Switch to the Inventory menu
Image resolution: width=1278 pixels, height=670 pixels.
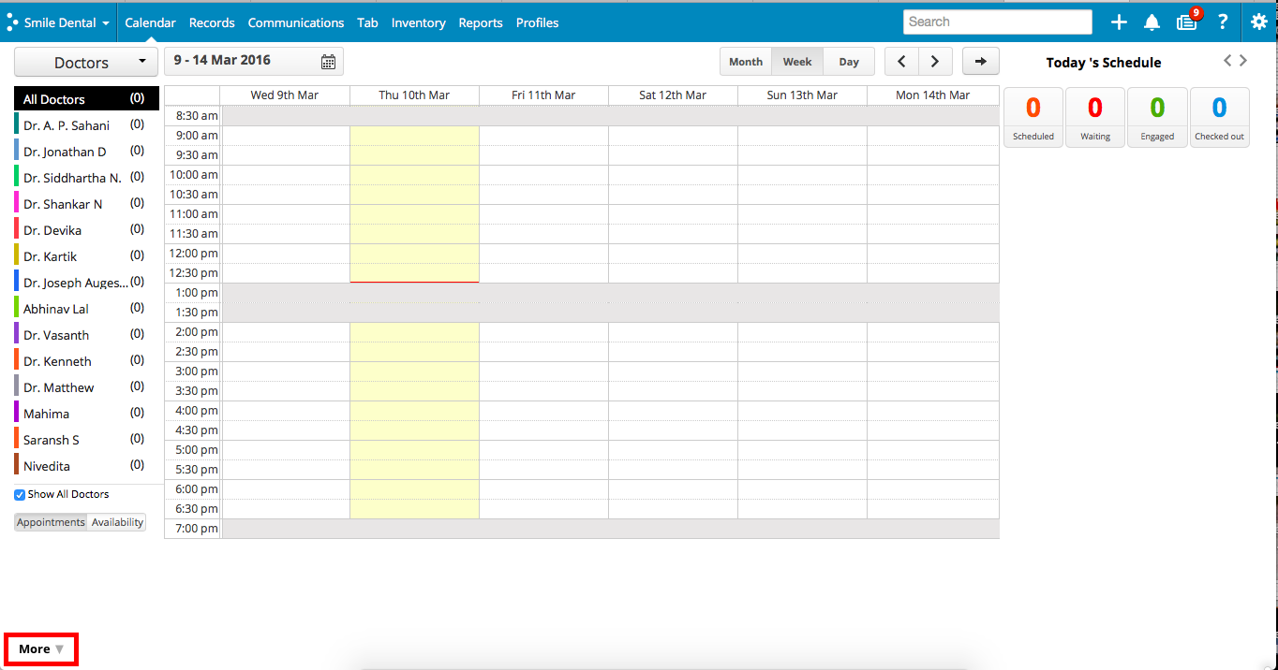[418, 22]
